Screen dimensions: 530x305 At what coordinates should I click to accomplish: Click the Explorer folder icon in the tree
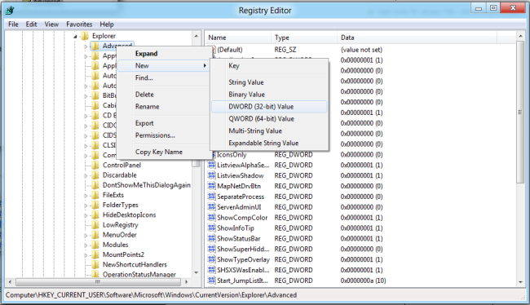point(85,36)
